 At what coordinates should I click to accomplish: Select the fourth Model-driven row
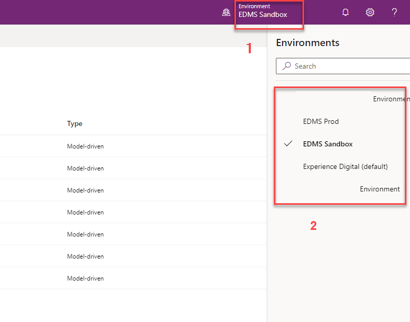pos(85,212)
